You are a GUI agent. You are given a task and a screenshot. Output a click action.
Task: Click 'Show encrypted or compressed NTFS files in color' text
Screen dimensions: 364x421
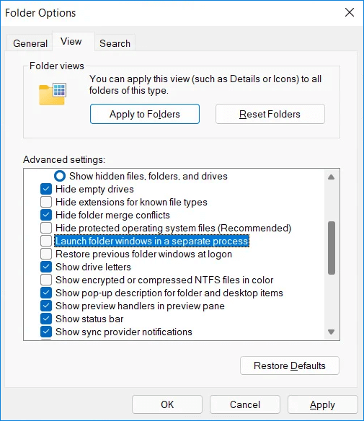164,280
